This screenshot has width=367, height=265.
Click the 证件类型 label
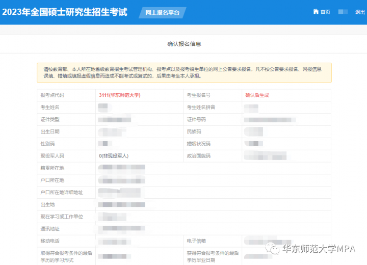50,119
